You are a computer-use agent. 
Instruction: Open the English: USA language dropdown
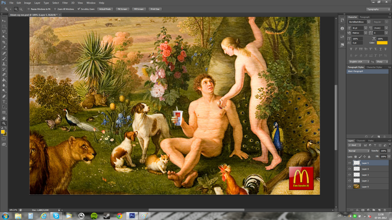(x=359, y=61)
